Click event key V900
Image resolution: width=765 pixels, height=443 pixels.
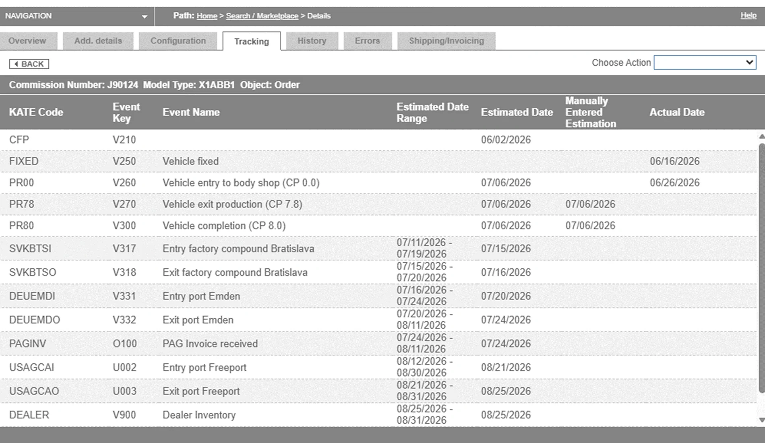[x=124, y=415]
